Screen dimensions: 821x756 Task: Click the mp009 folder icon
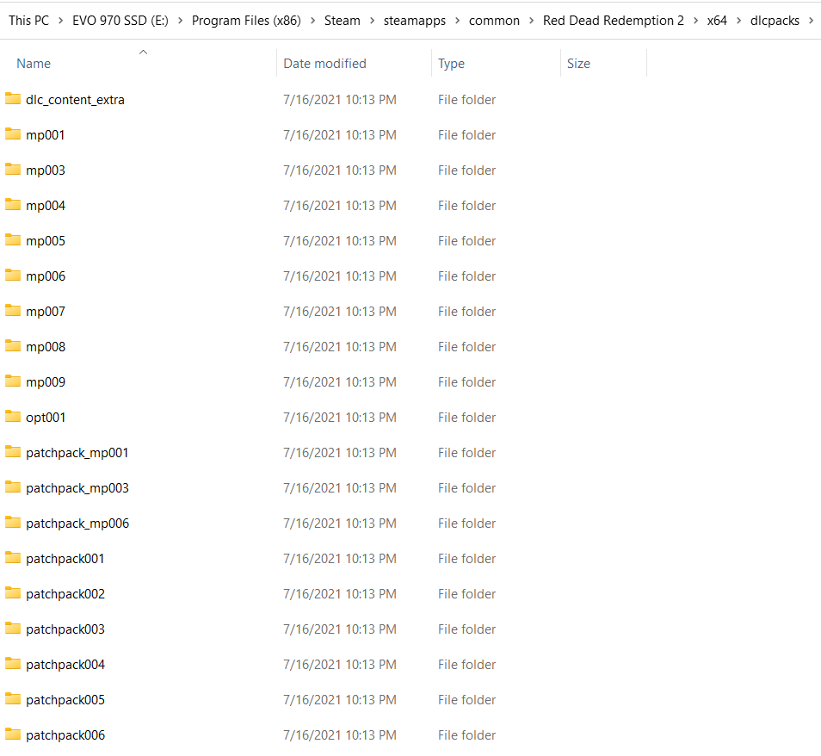coord(13,381)
